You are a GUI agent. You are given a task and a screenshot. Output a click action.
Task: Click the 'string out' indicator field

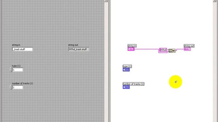tap(79, 49)
